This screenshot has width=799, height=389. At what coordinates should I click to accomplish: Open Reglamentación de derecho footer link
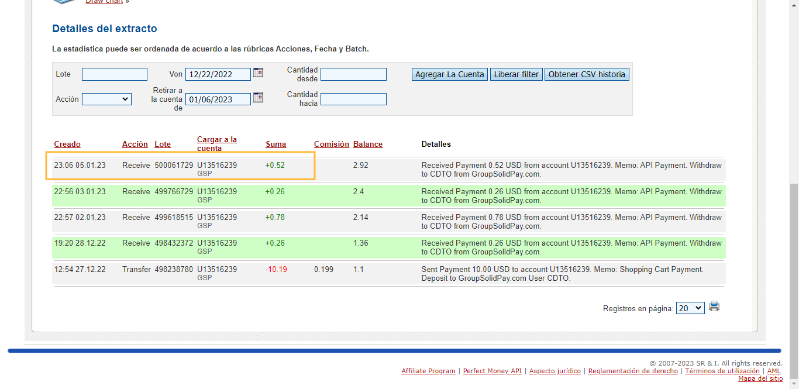coord(633,371)
